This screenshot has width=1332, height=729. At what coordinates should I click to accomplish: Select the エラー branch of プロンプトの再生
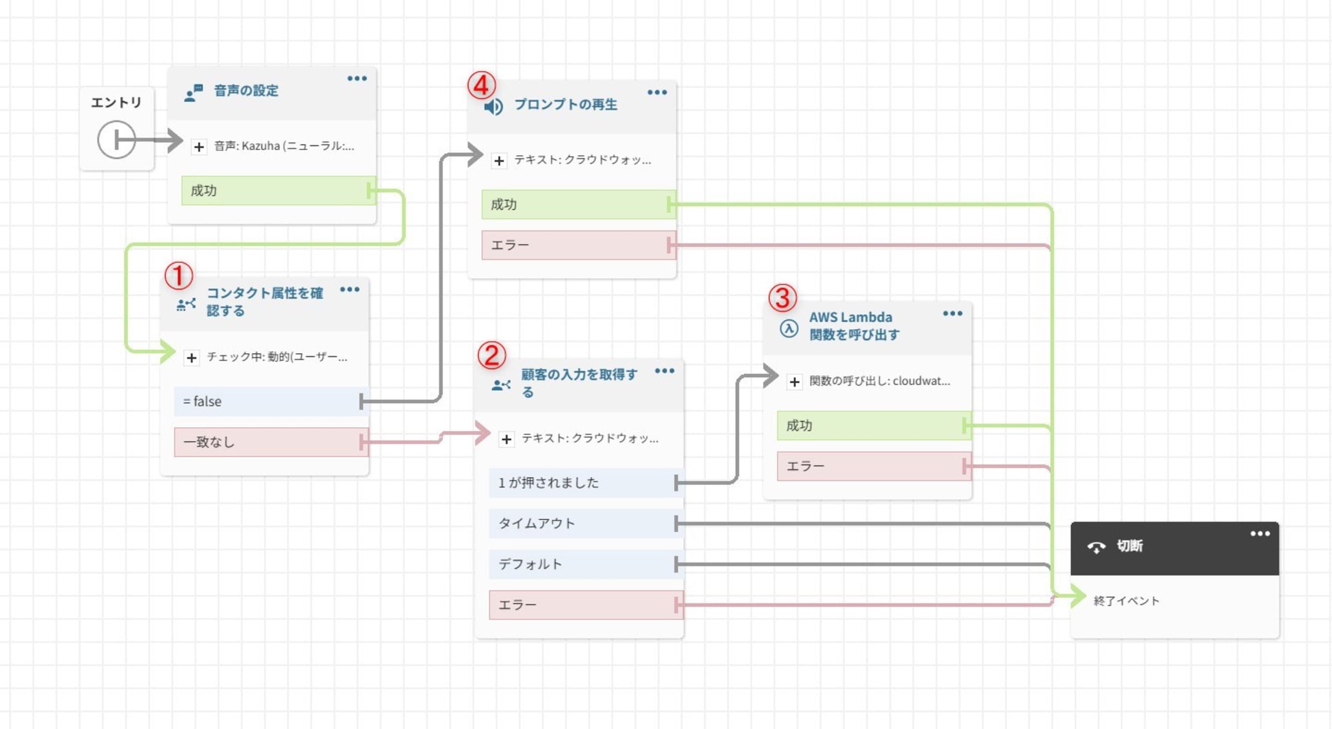(578, 245)
